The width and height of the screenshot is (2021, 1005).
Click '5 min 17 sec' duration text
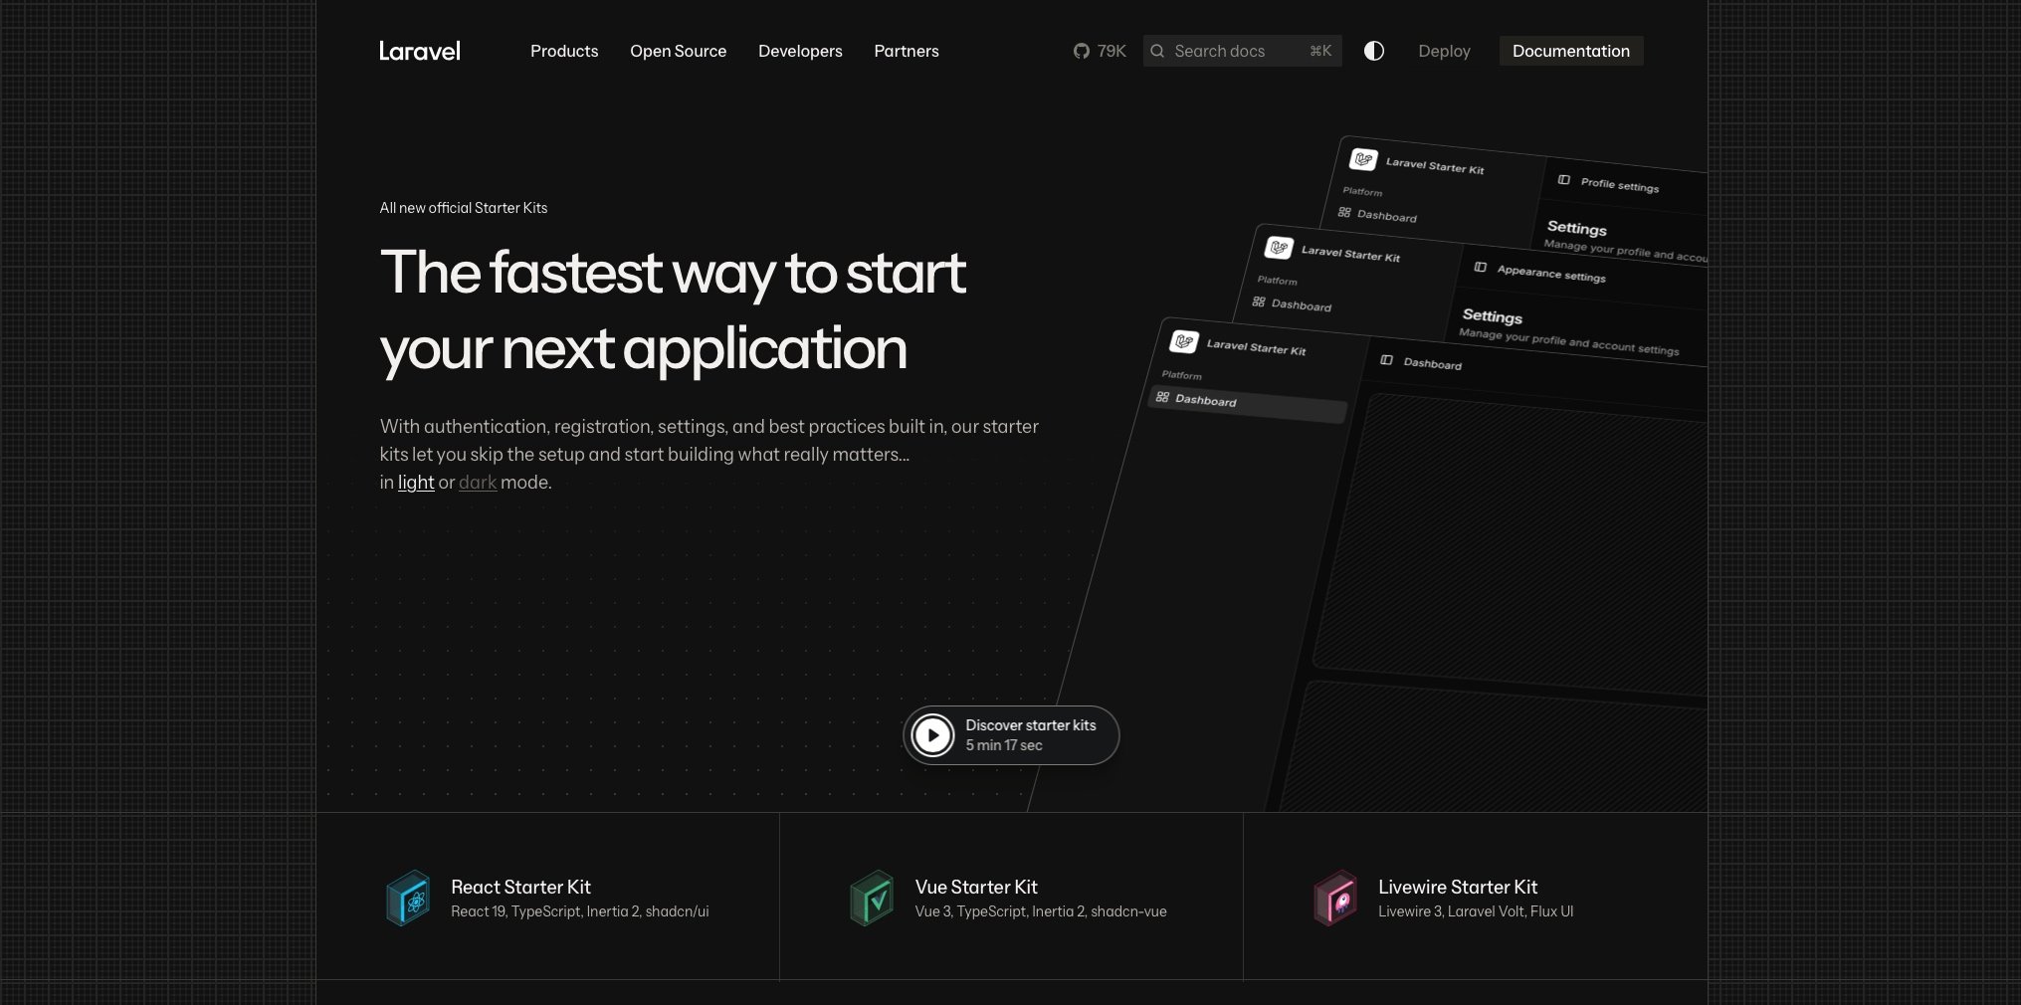point(1004,745)
